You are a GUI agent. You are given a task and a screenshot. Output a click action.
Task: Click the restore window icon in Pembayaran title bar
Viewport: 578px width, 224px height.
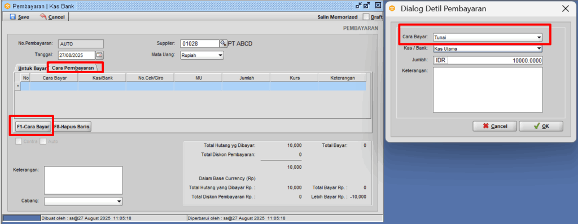(x=366, y=6)
